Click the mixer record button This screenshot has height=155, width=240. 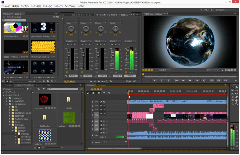pyautogui.click(x=111, y=81)
